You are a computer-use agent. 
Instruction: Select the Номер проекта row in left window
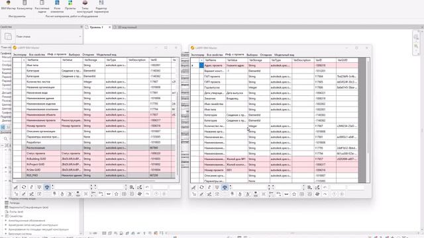[99, 126]
